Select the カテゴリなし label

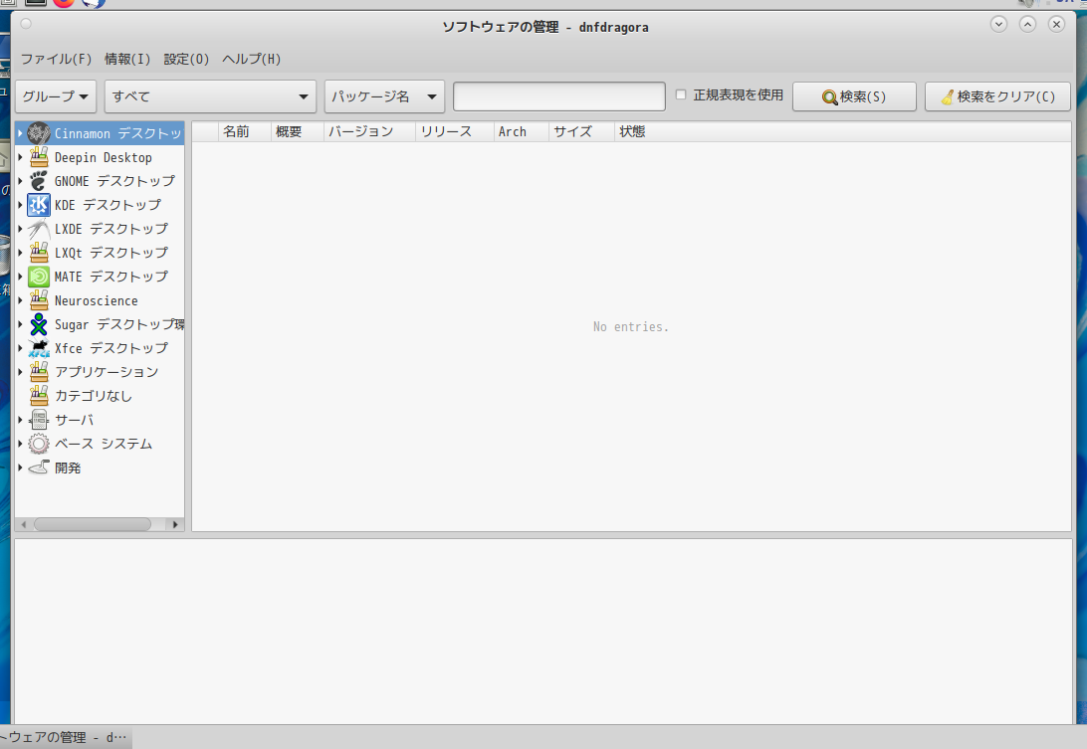94,396
